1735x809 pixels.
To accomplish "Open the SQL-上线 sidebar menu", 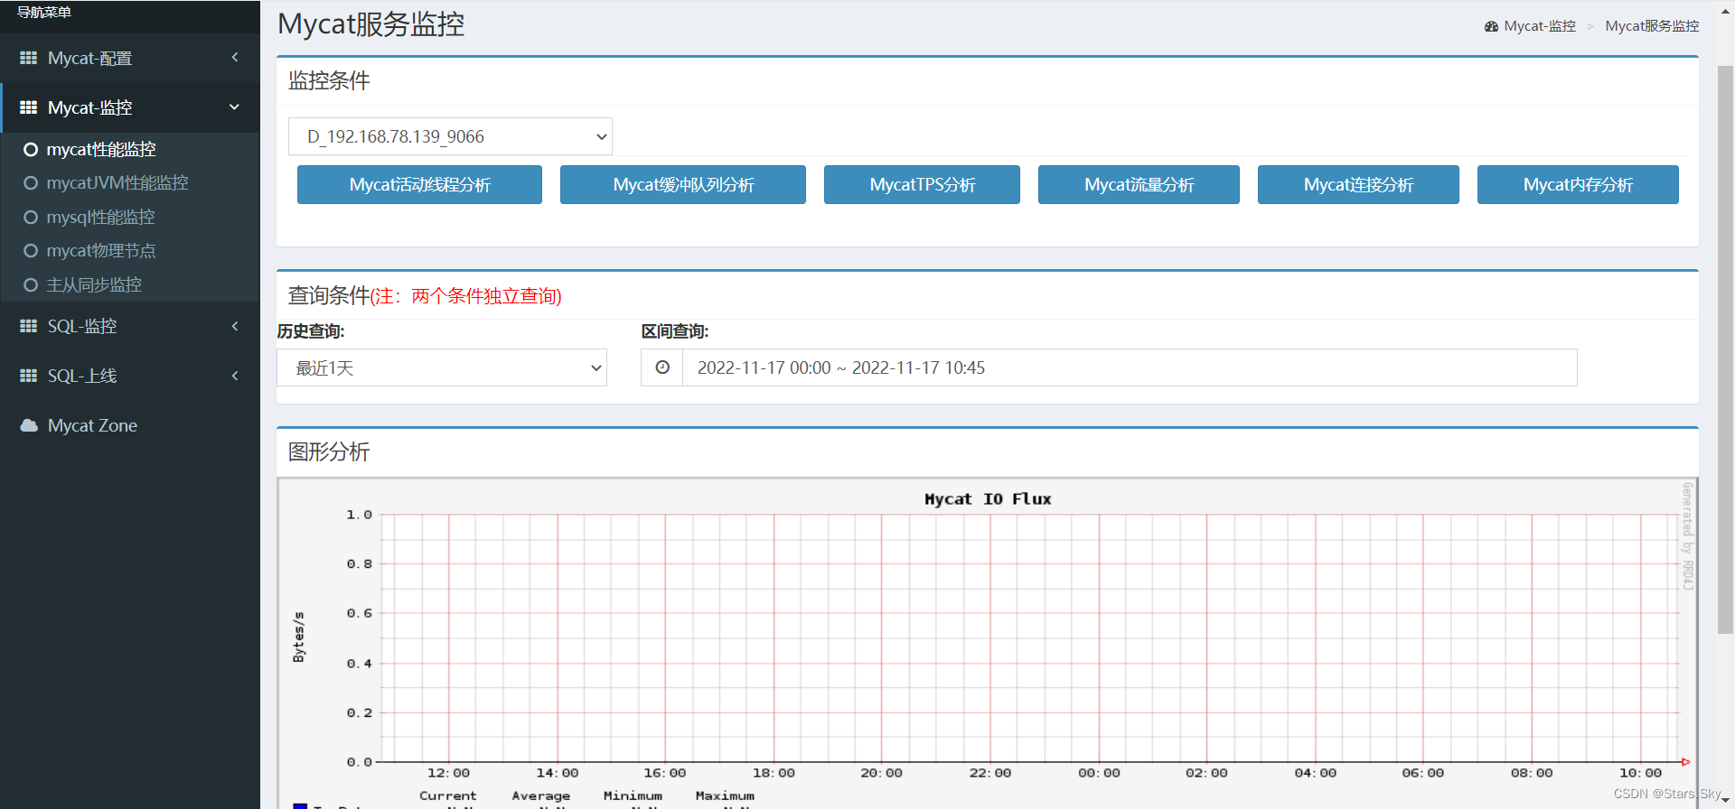I will [130, 376].
